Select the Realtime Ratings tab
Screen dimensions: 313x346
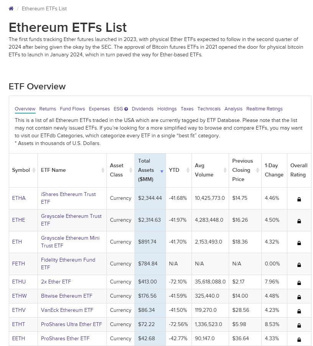click(x=264, y=109)
